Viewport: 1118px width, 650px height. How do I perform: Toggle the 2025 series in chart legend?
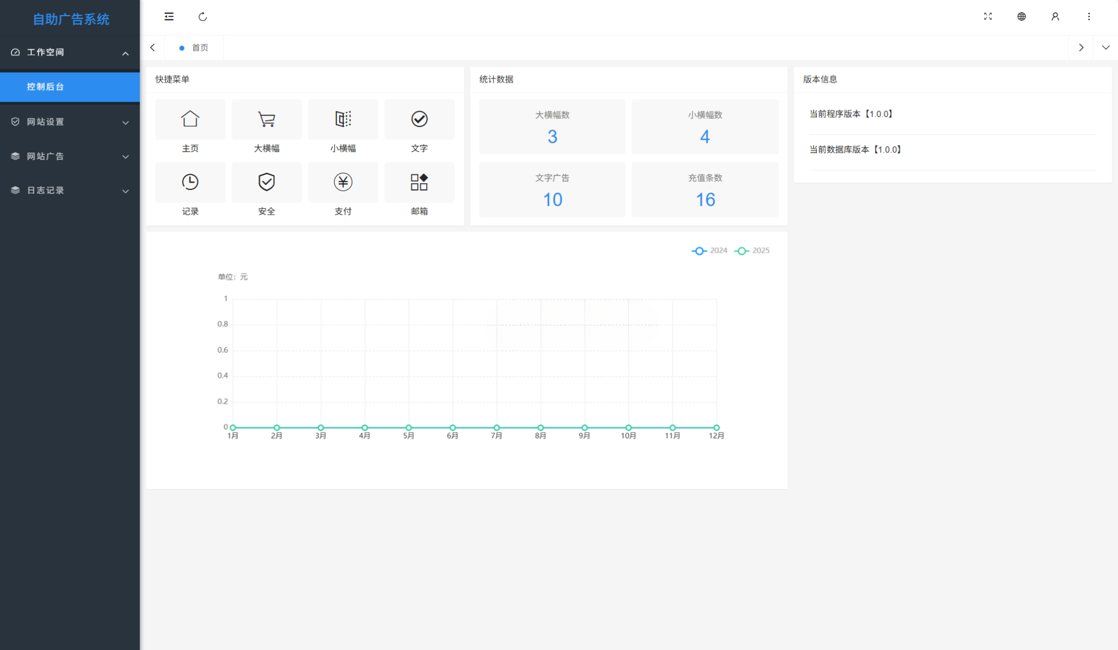point(752,251)
